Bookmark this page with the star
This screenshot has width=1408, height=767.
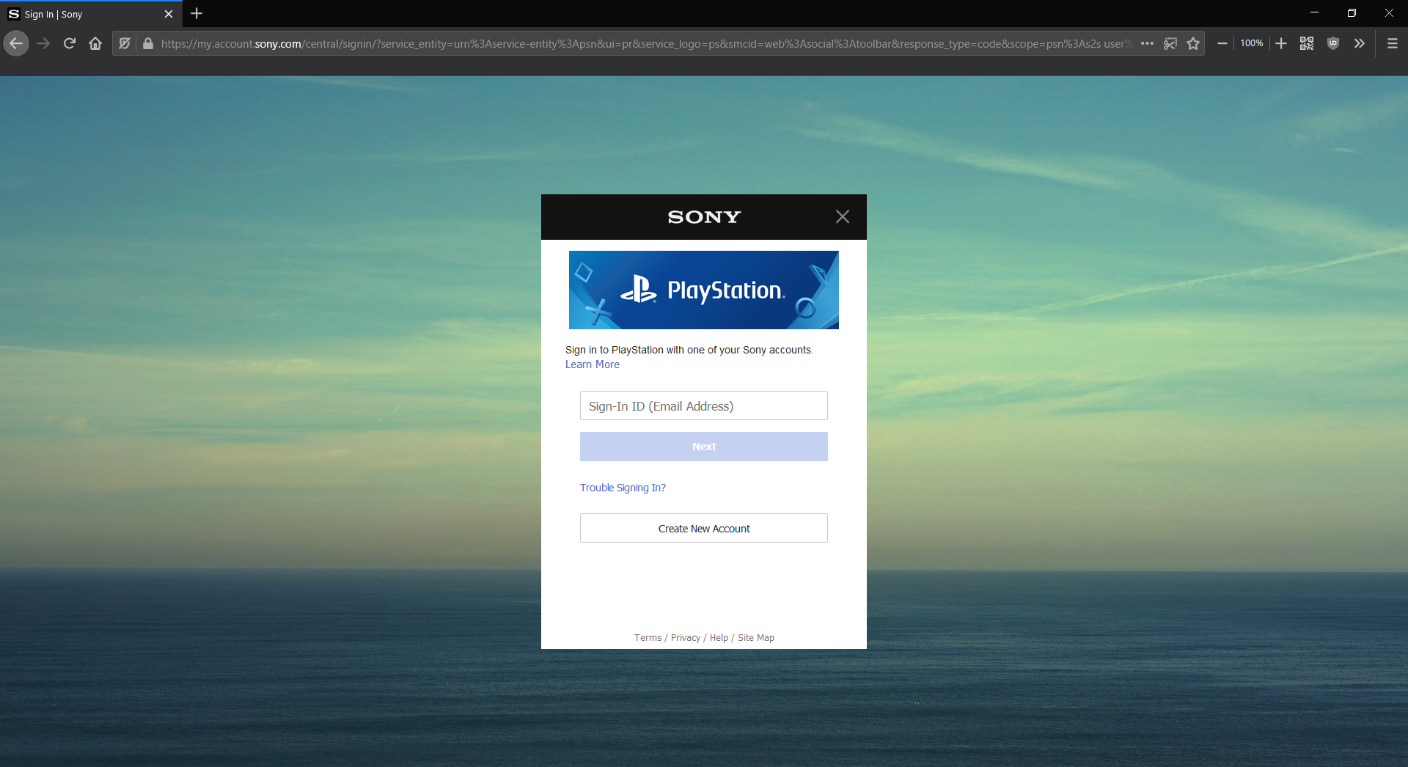point(1193,43)
